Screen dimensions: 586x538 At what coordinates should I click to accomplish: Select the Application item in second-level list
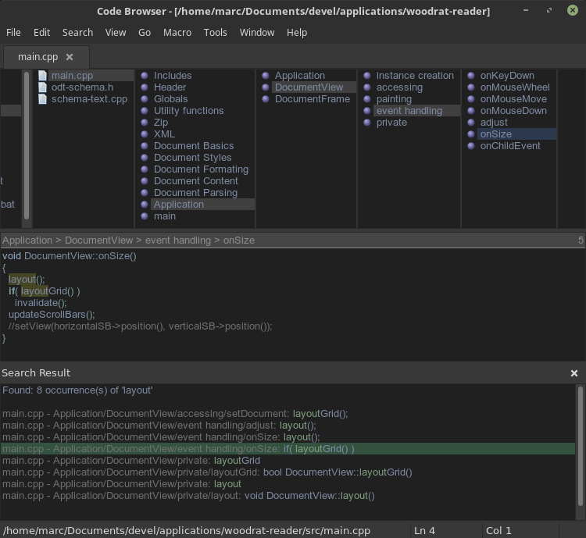pos(300,76)
